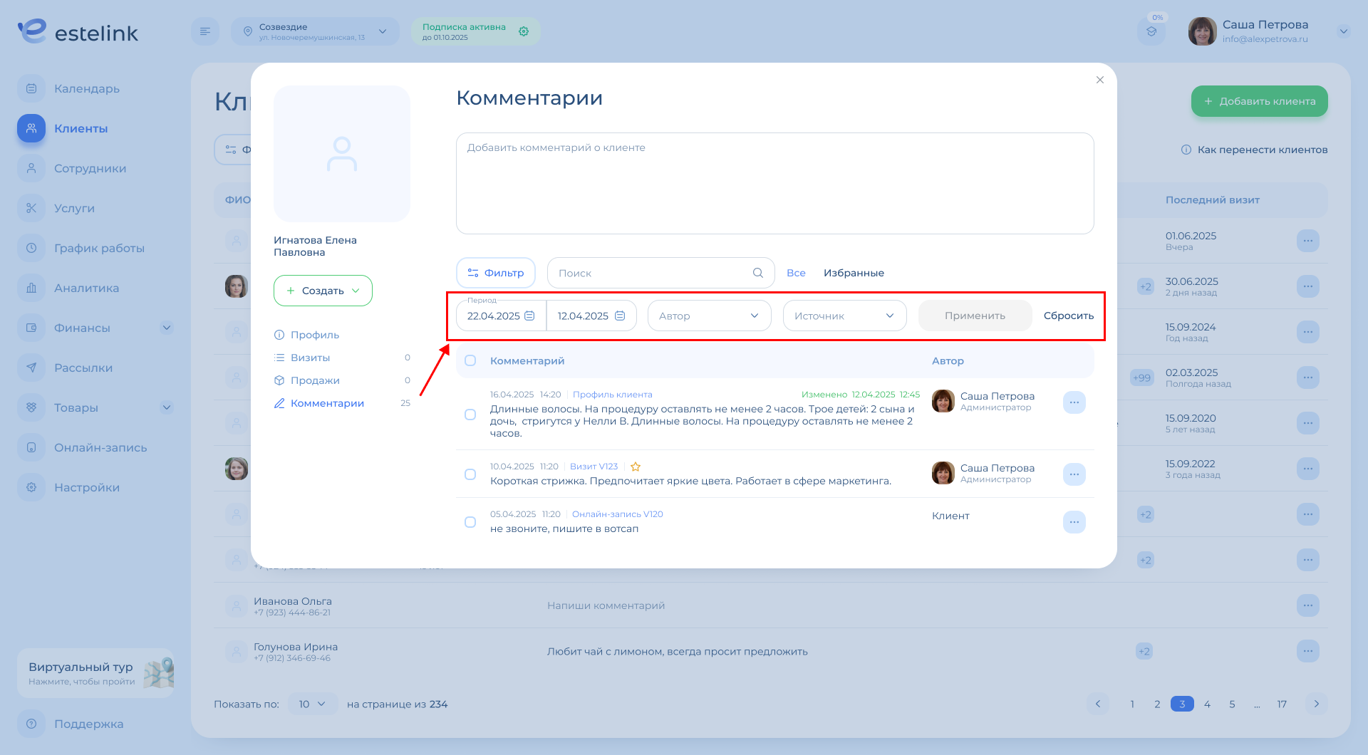
Task: Tick the select-all checkbox in Комментарий header
Action: coord(470,360)
